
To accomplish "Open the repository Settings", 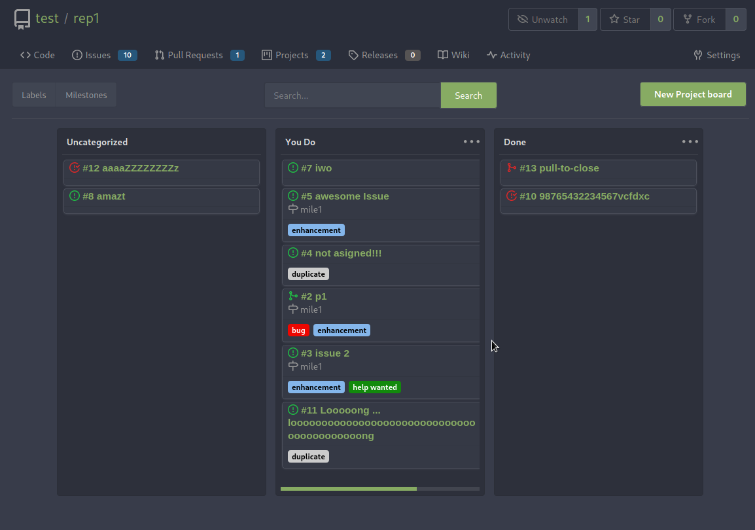I will coord(716,55).
